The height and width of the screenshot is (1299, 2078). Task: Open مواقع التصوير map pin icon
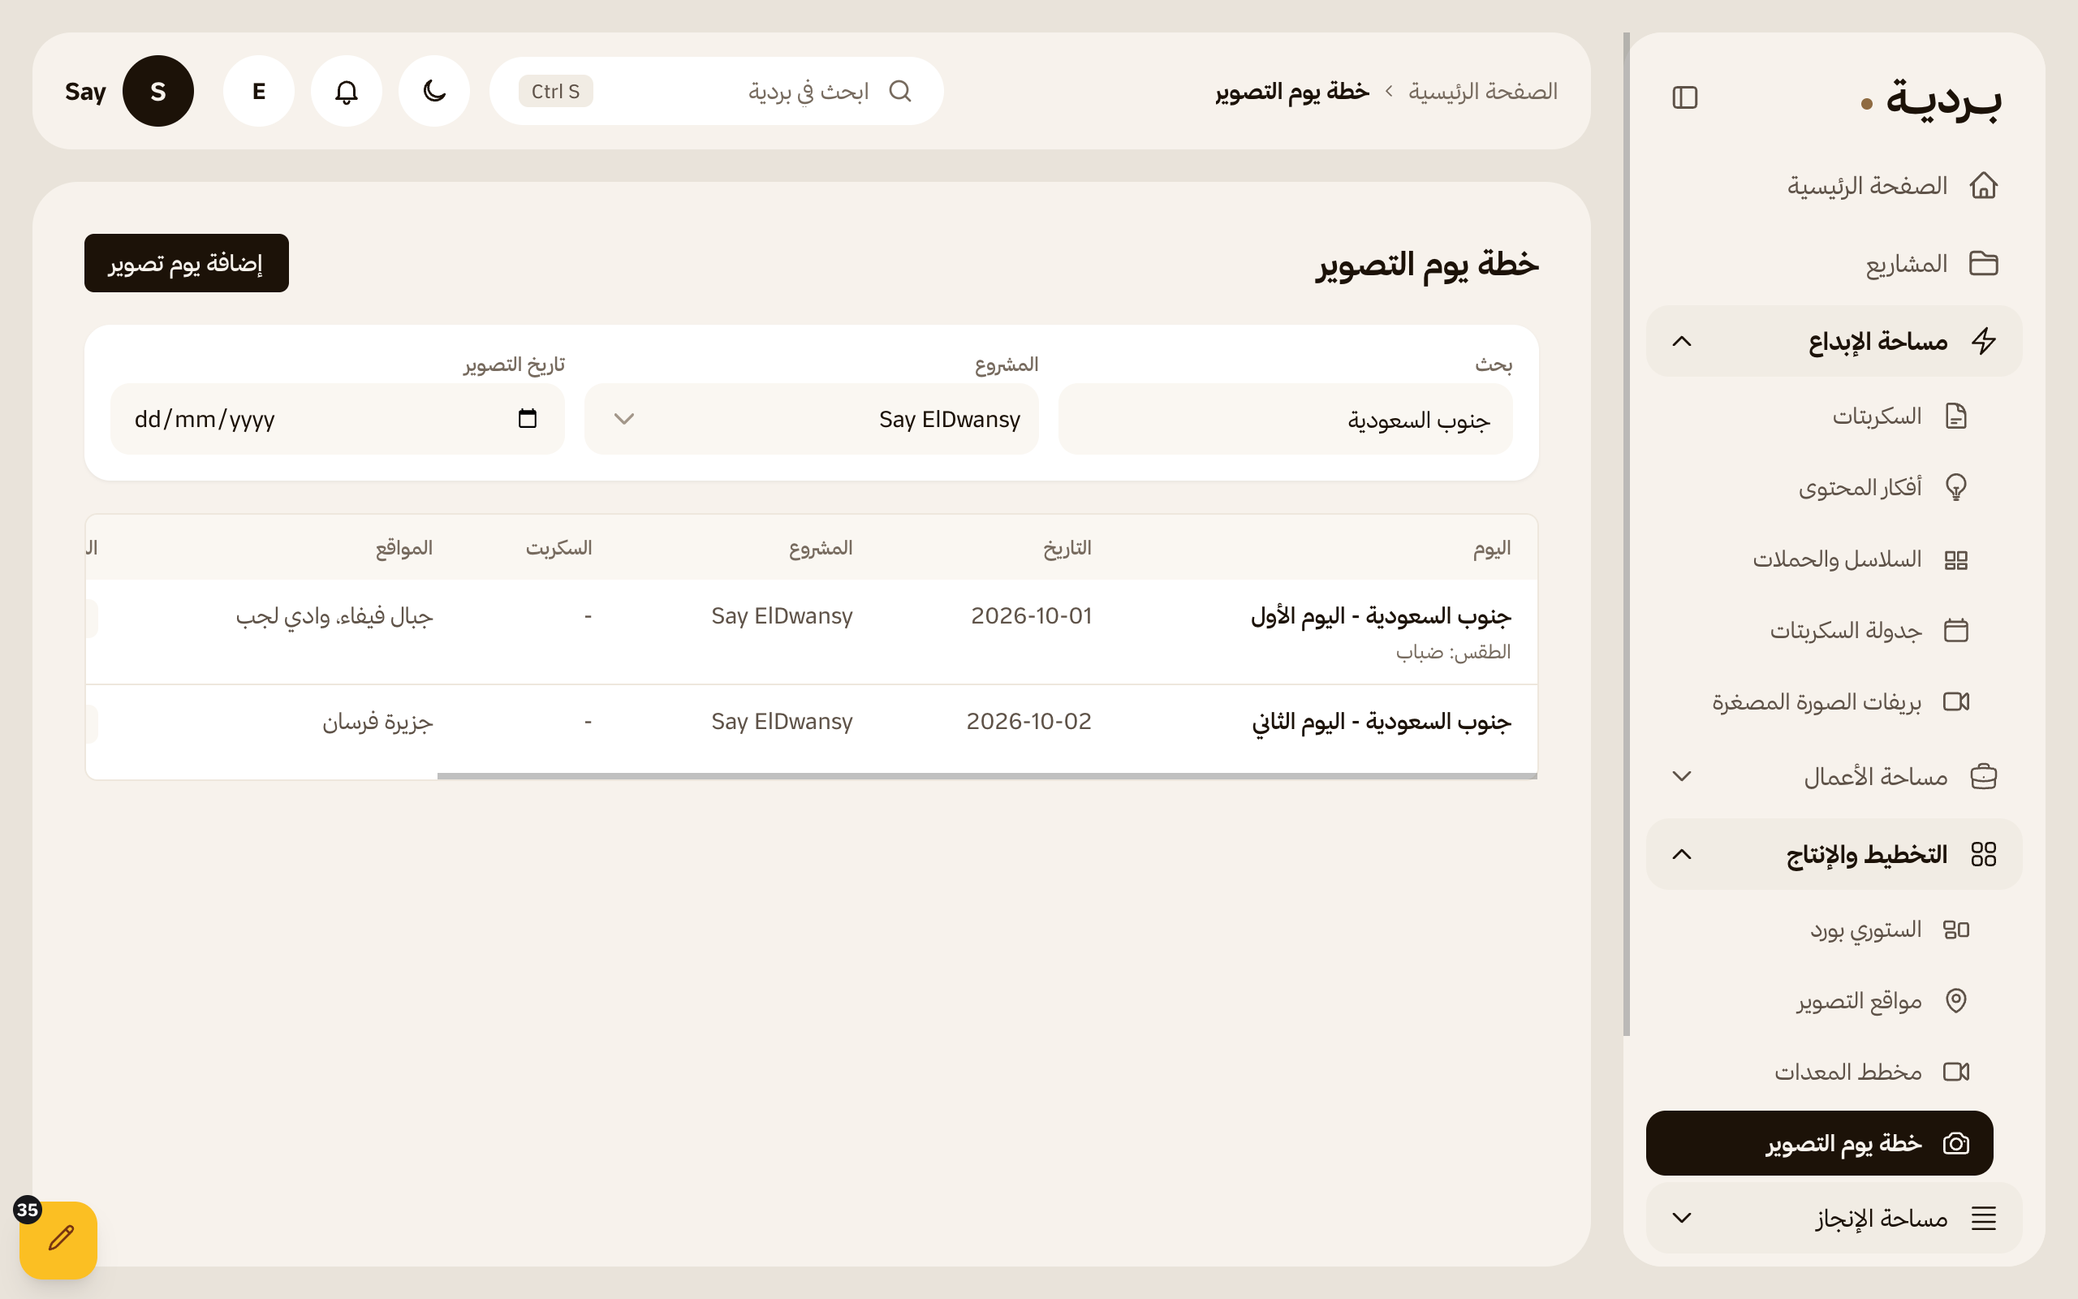pos(1956,1000)
